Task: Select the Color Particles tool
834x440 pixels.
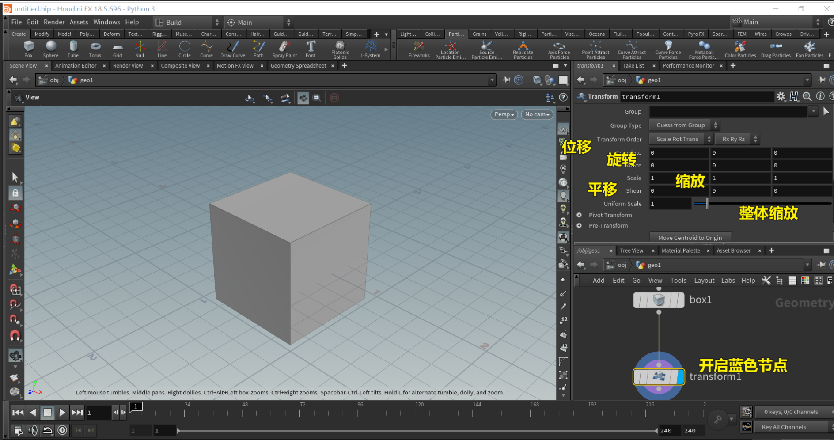Action: click(x=740, y=49)
